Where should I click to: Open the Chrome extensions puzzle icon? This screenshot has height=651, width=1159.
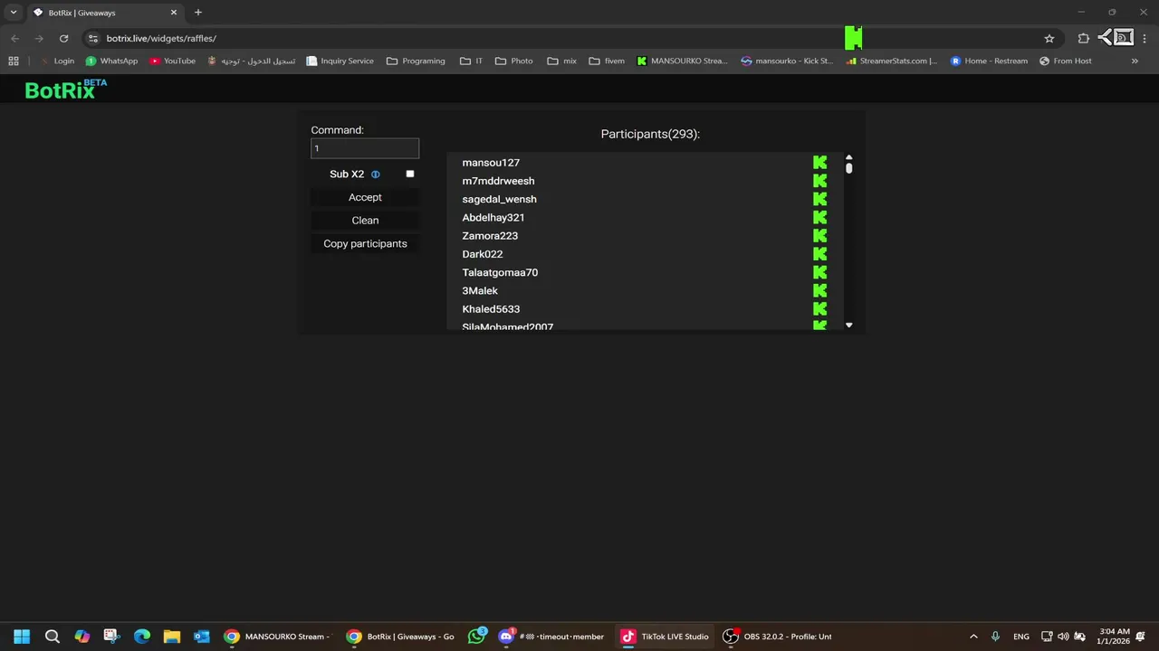point(1083,38)
